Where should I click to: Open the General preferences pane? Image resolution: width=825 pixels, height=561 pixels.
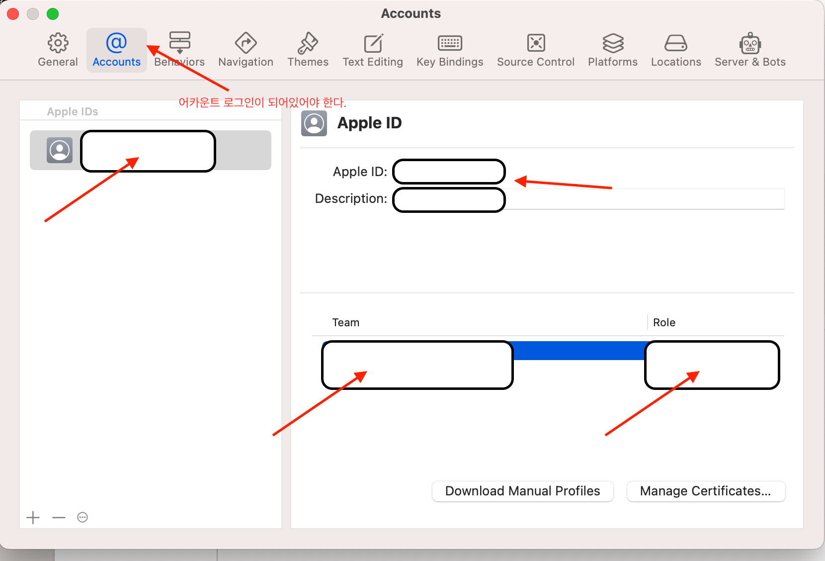coord(58,50)
